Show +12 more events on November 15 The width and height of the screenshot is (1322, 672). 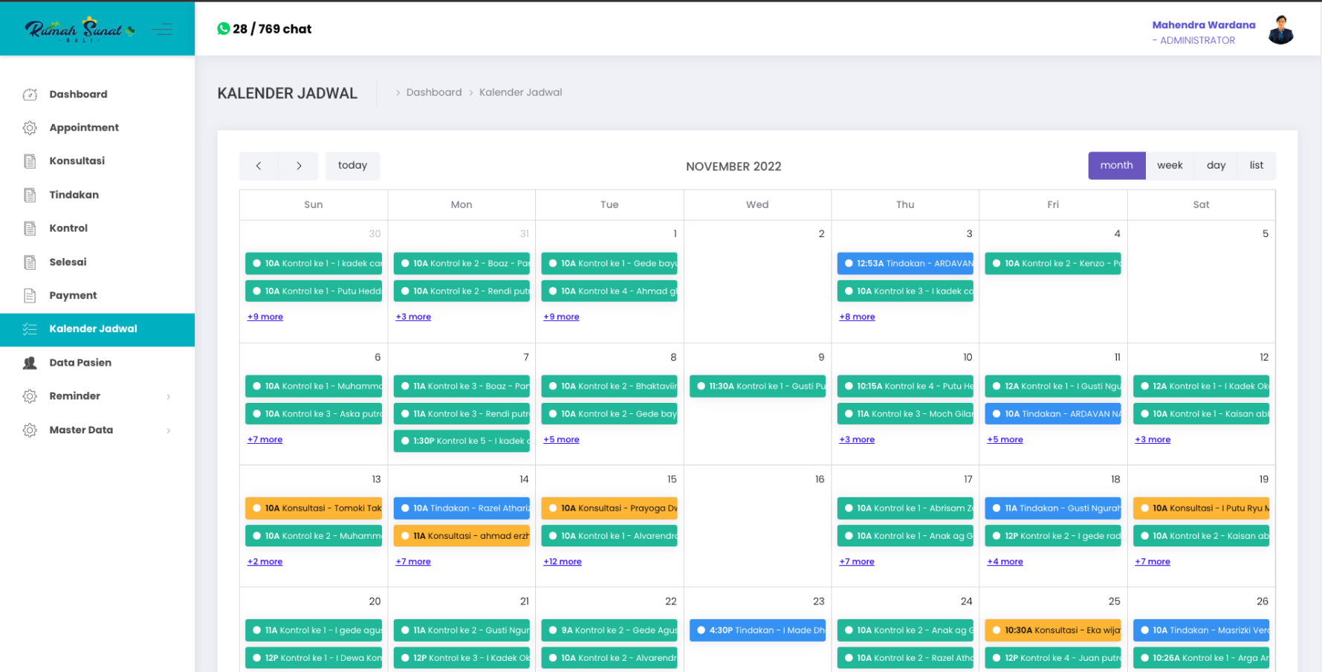[x=563, y=562]
